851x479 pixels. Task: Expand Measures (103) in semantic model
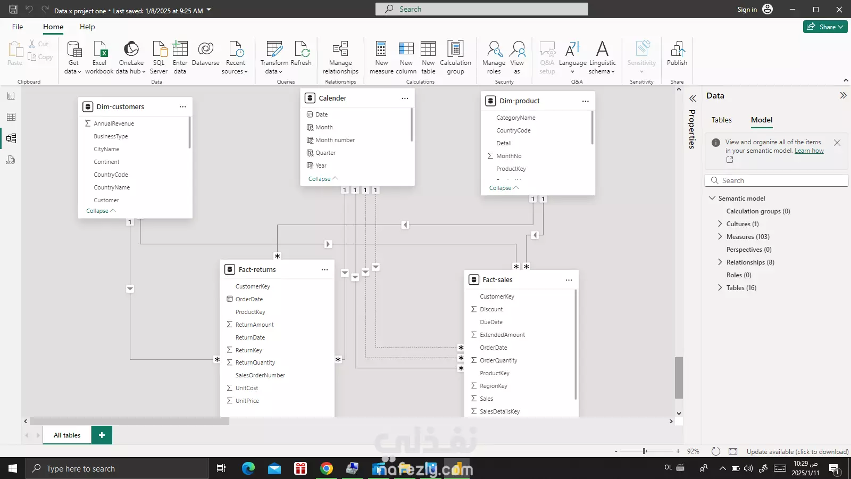click(720, 237)
